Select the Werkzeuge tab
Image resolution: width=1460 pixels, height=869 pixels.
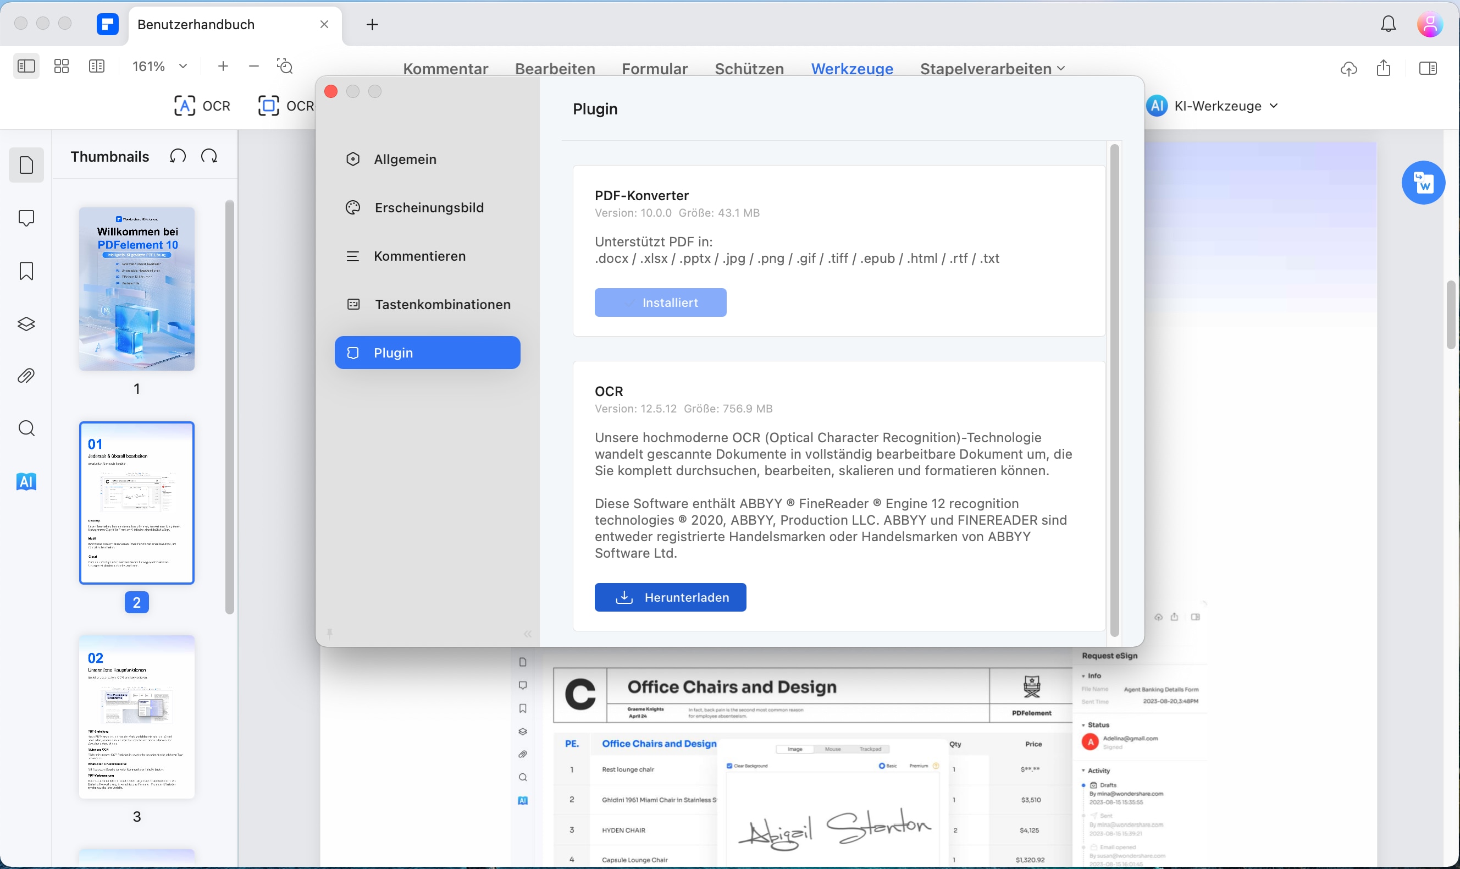click(852, 69)
